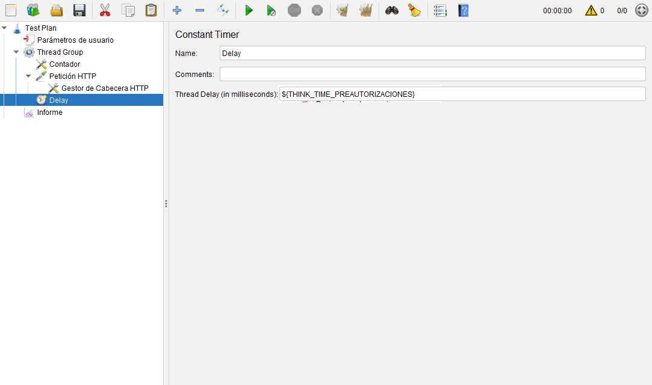Stop the running test
The width and height of the screenshot is (652, 385).
coord(294,10)
